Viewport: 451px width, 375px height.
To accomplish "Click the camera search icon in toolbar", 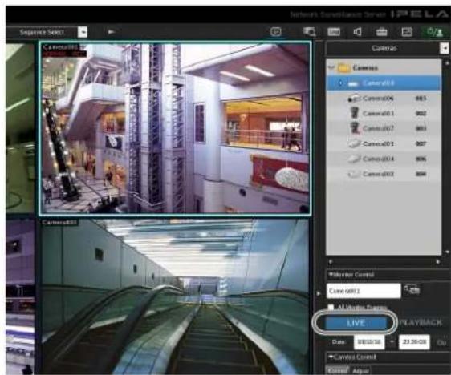I will (309, 32).
